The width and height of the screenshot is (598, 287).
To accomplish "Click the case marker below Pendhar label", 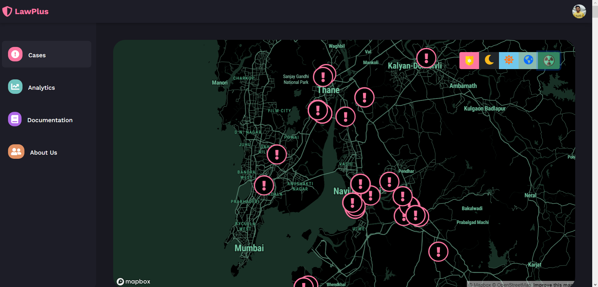I will tap(389, 182).
